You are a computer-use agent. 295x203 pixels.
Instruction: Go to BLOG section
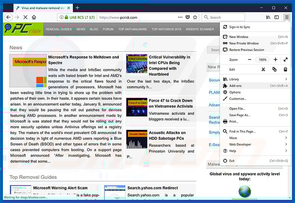point(94,29)
